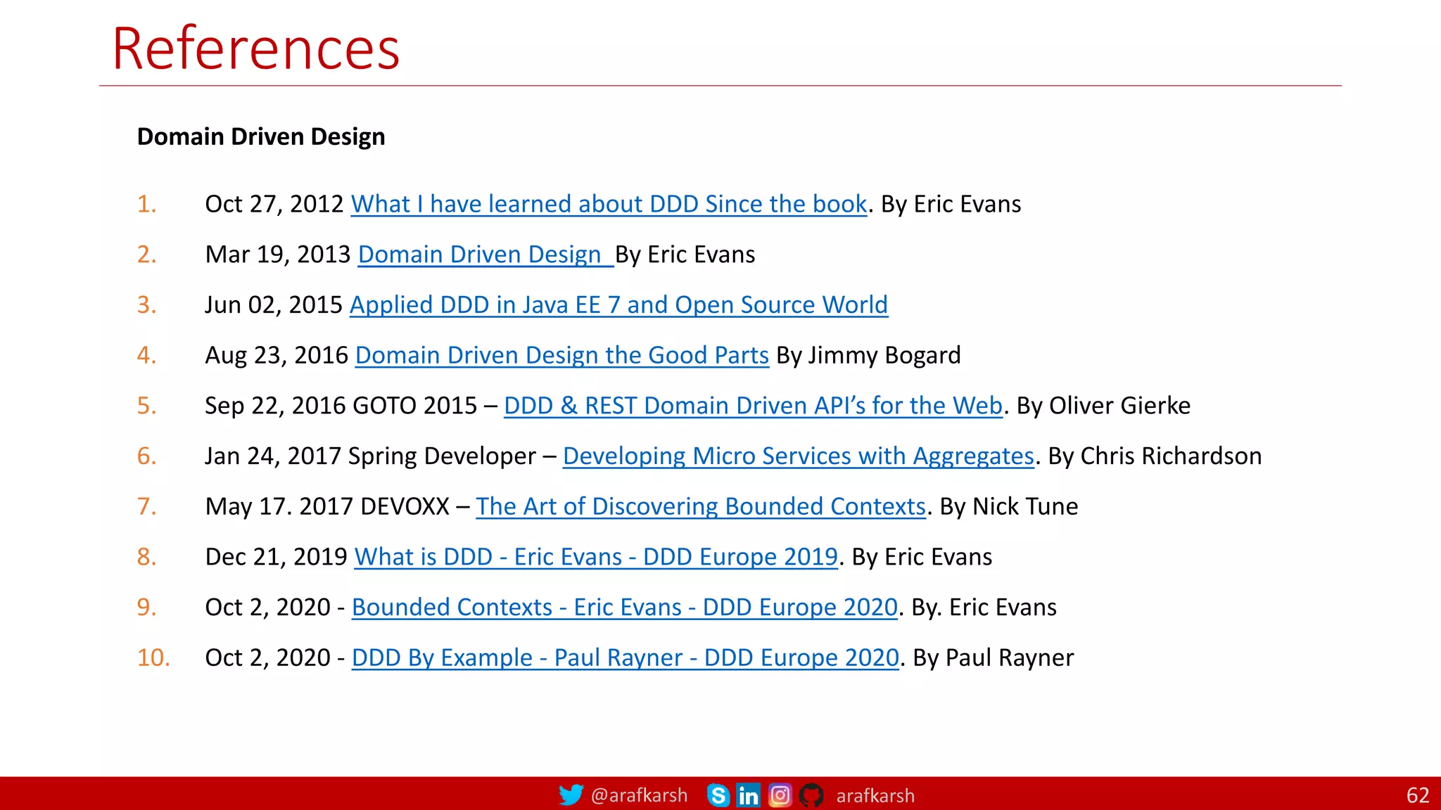Open 'The Art of Discovering Bounded Contexts' link
Image resolution: width=1441 pixels, height=810 pixels.
701,507
